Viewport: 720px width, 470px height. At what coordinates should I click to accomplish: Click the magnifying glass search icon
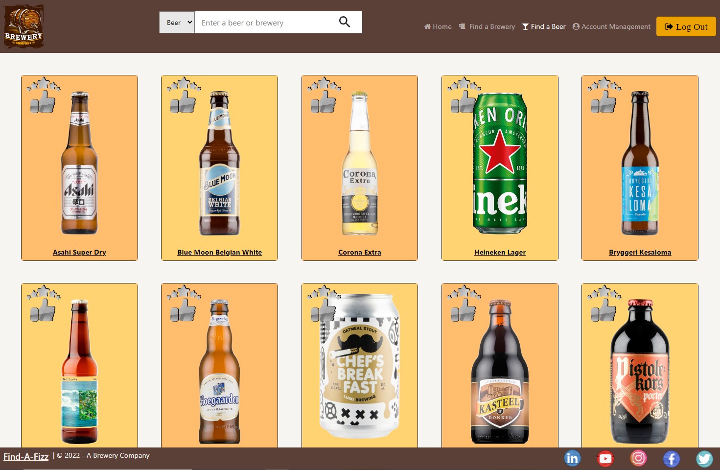tap(345, 22)
